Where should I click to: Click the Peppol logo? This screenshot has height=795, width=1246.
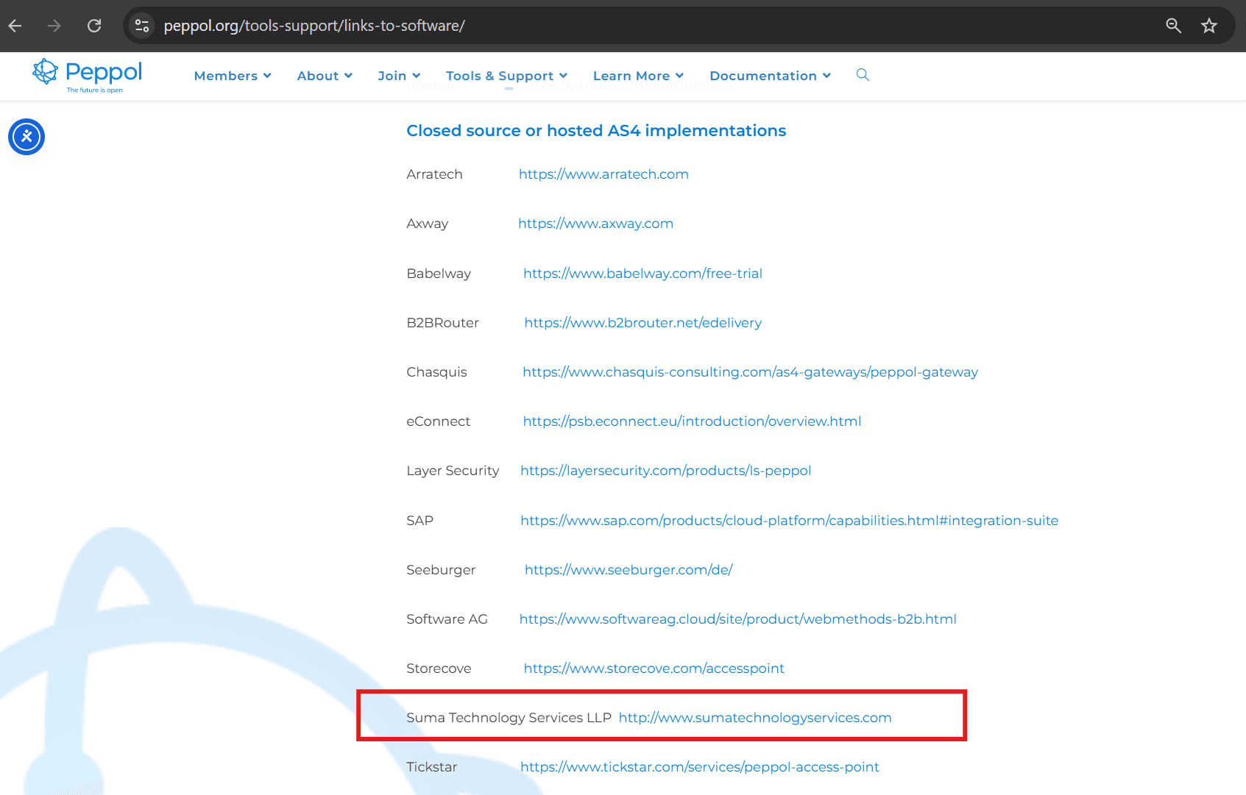pyautogui.click(x=88, y=75)
